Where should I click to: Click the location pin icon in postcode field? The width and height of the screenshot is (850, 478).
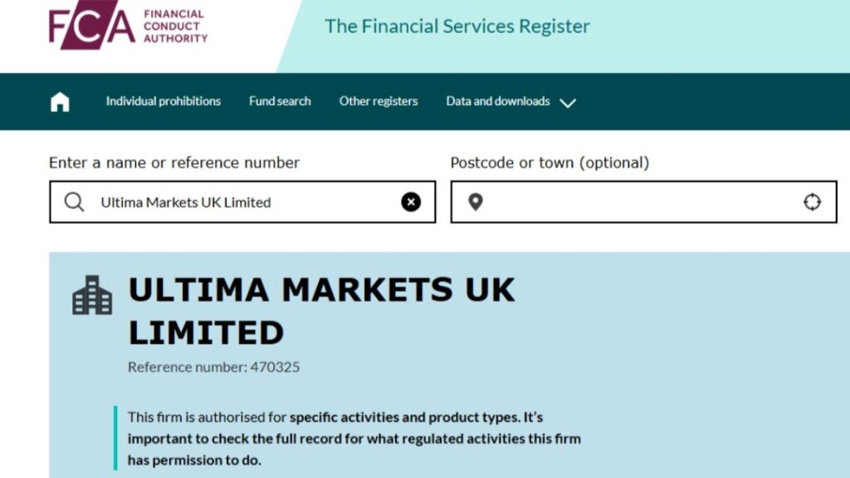(x=476, y=202)
